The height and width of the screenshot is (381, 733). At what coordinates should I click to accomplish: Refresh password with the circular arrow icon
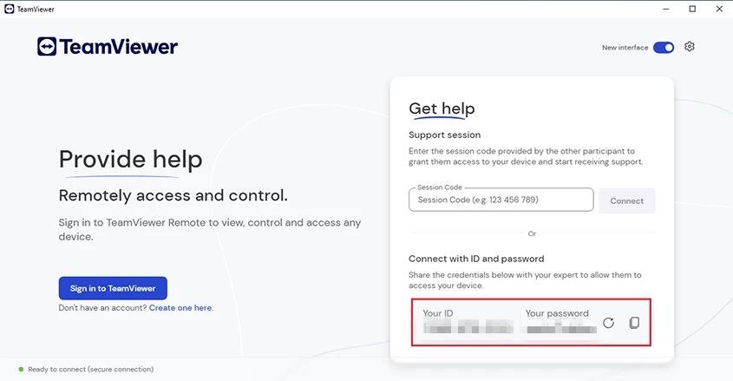pos(608,323)
